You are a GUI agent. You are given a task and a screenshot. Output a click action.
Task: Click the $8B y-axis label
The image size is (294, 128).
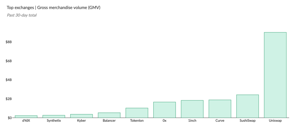(x=9, y=42)
